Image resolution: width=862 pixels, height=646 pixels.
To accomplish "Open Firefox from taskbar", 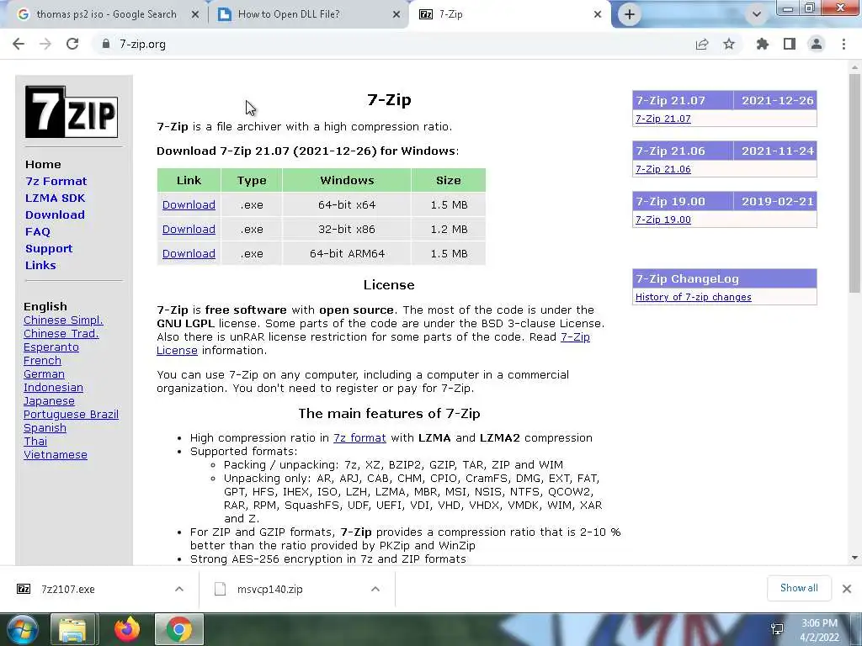I will (127, 629).
